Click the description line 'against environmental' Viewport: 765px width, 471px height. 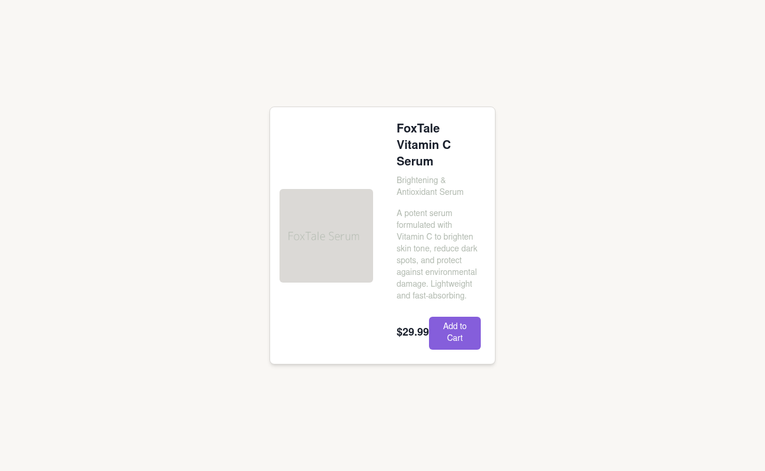click(x=437, y=272)
